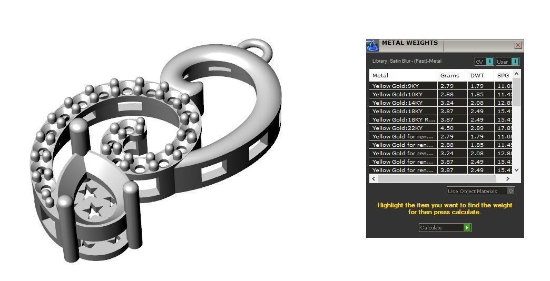Toggle Use Object Materials option
The image size is (550, 281).
[481, 191]
